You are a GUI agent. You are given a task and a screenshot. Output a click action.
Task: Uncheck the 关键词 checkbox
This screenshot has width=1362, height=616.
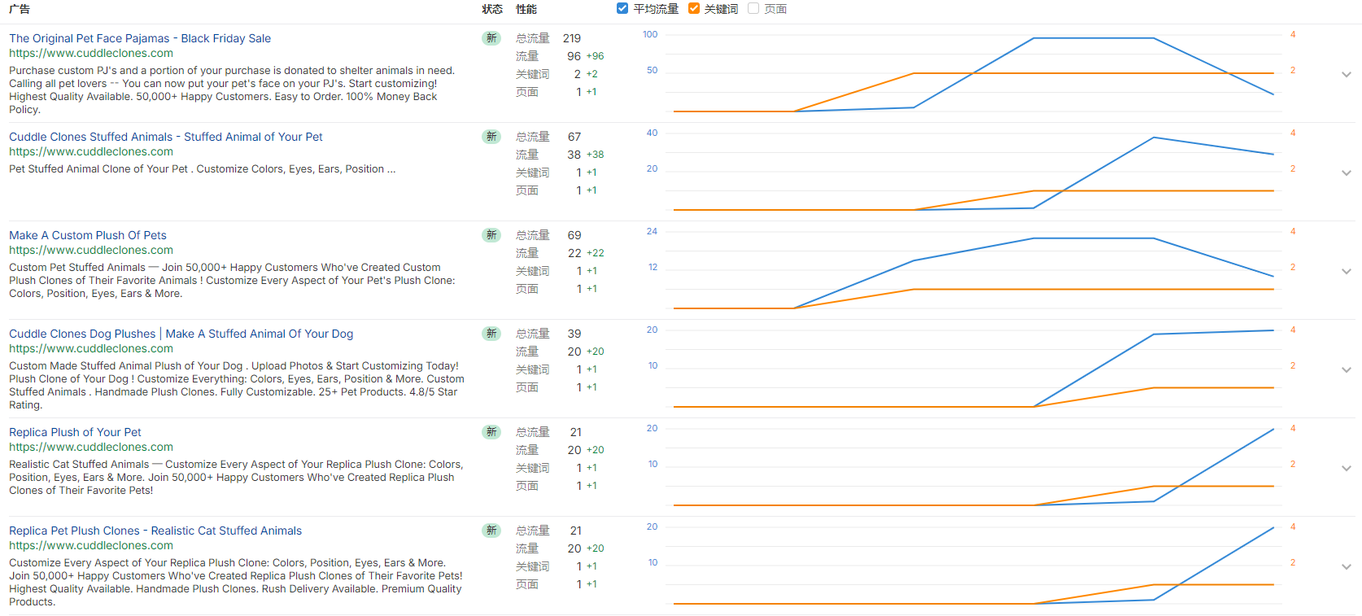(x=694, y=9)
